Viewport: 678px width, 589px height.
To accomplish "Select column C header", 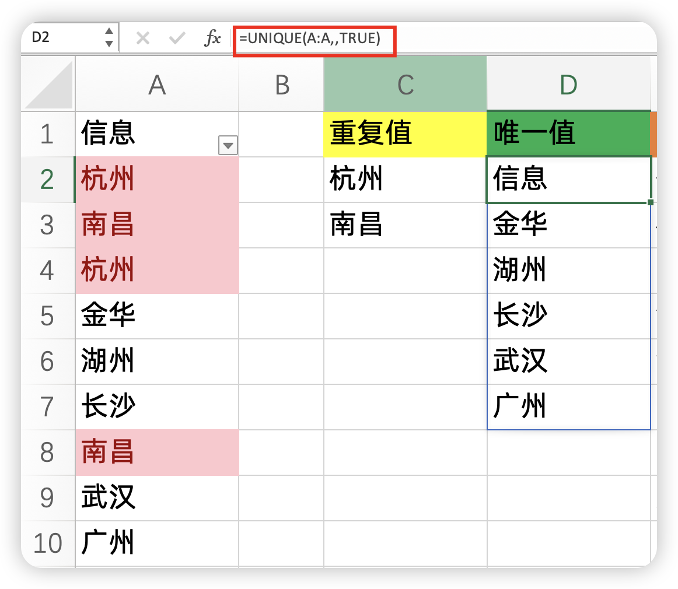I will 405,84.
